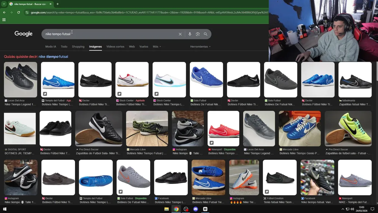The image size is (378, 213).
Task: Open DIGITAL SPORT Botines Jr. image
Action: point(20,129)
